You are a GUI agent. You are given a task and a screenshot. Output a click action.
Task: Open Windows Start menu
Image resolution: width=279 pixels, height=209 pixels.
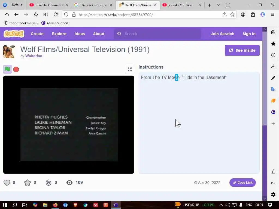tap(5, 205)
